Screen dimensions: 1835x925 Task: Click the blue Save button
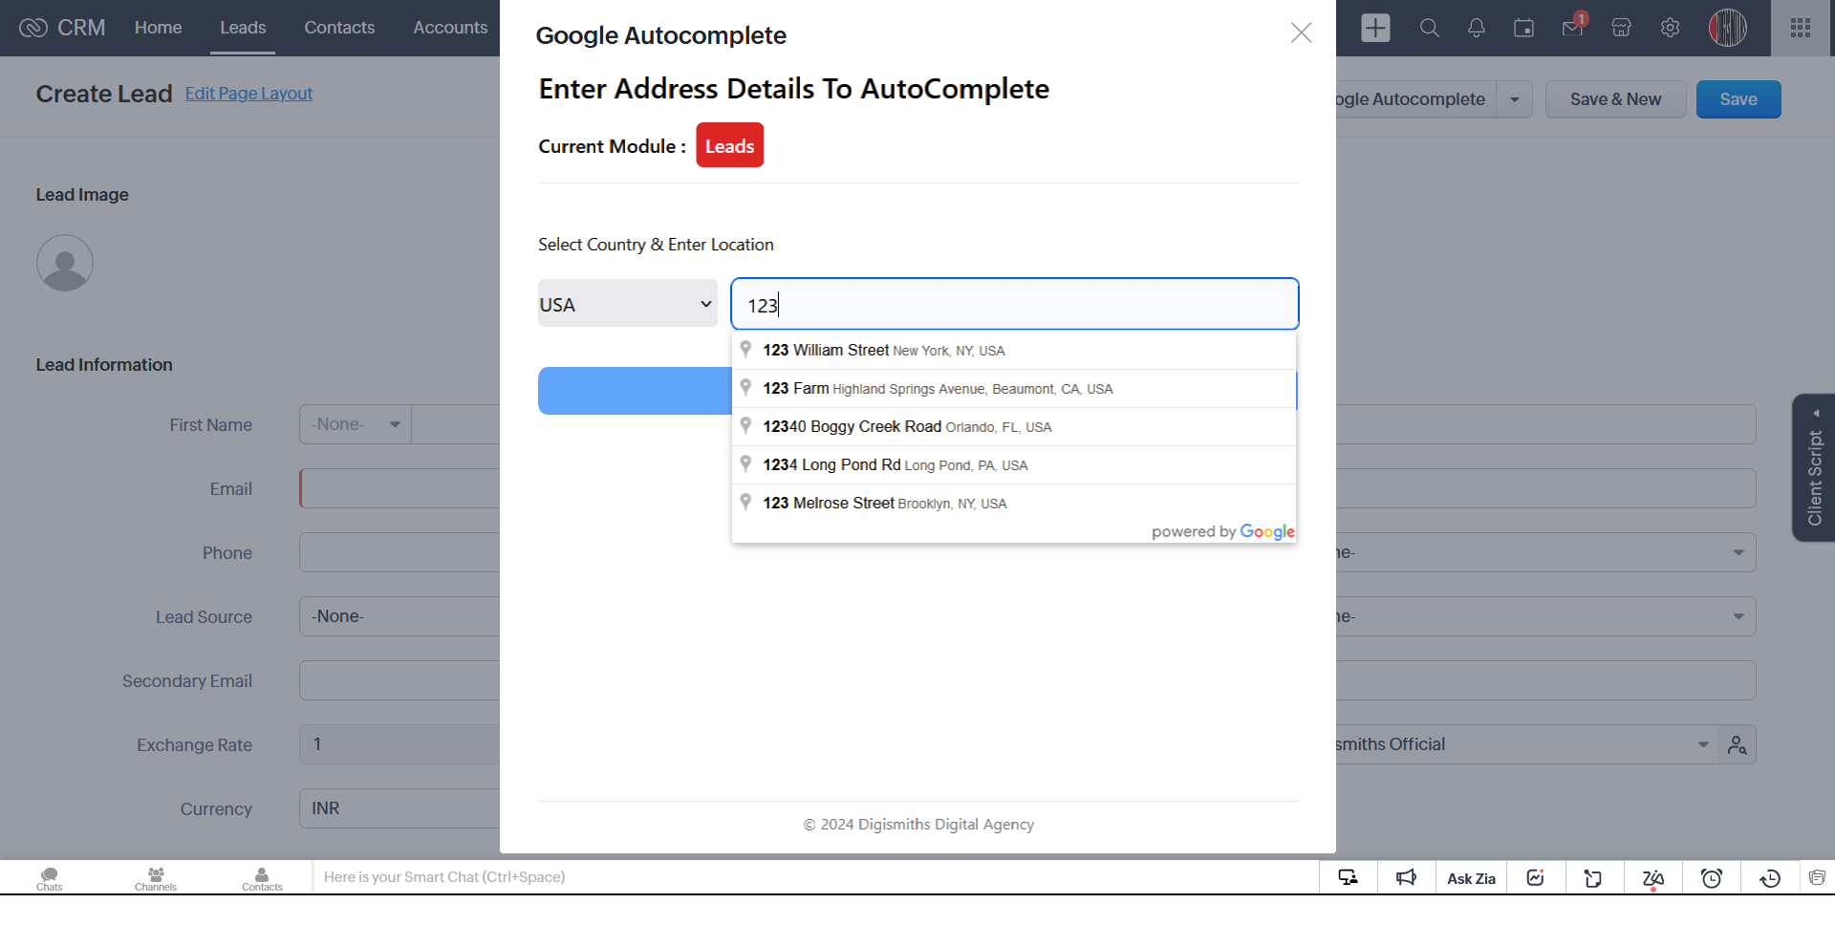tap(1738, 99)
